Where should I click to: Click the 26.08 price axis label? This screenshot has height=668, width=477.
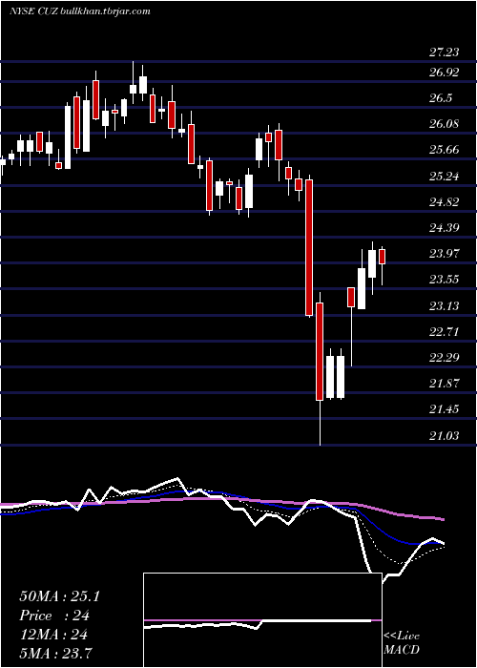pos(445,124)
